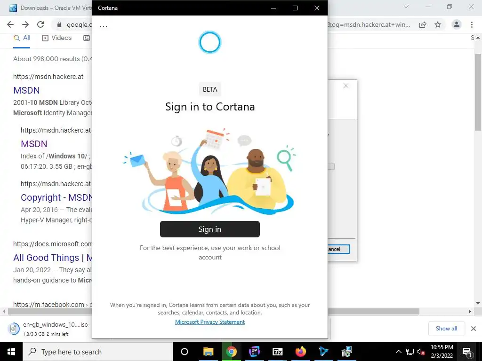Close the background dialog with X
Screen dimensions: 482x361
click(x=346, y=86)
